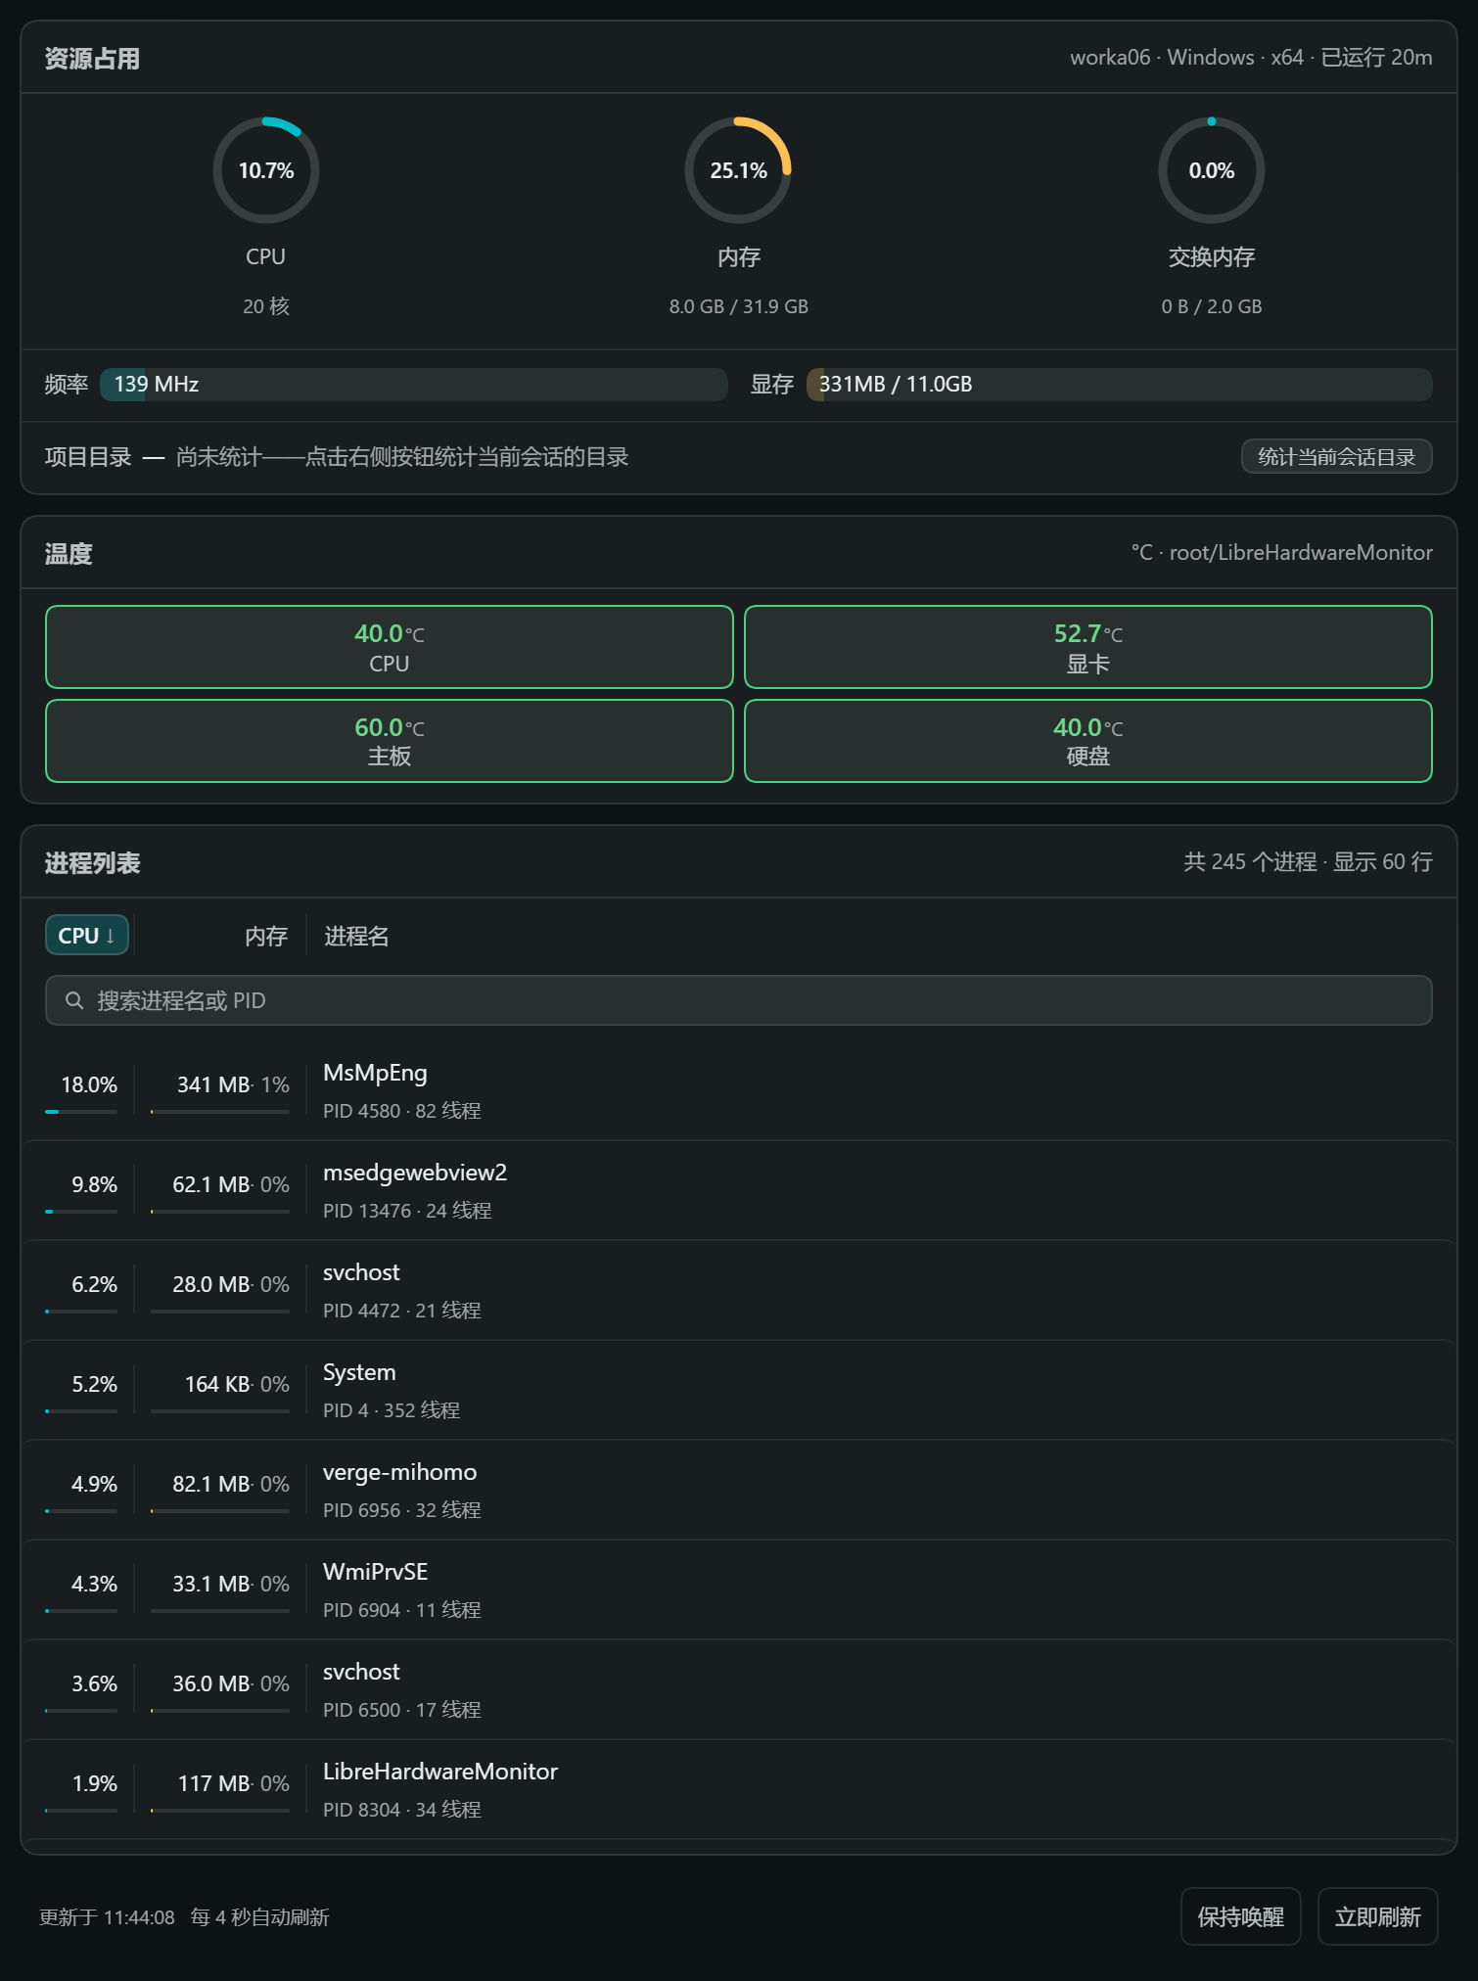Click the 82.1 MB memory value
This screenshot has height=1981, width=1478.
tap(211, 1484)
